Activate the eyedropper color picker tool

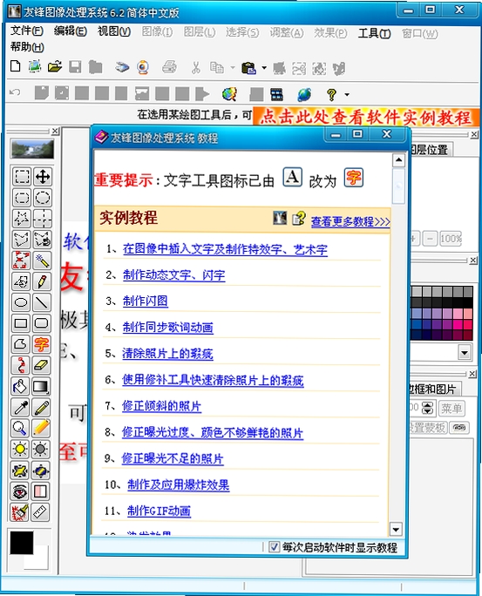coord(21,408)
